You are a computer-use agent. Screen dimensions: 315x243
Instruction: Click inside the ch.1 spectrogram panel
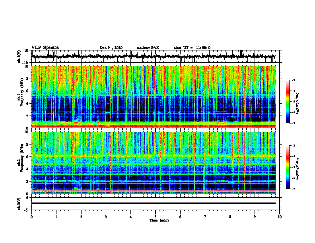point(154,97)
